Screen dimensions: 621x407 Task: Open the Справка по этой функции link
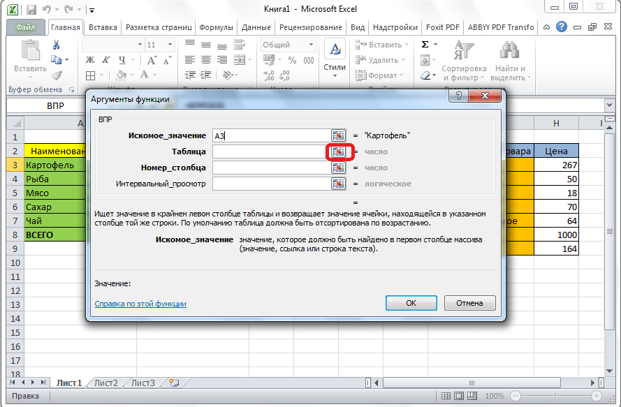[x=140, y=304]
